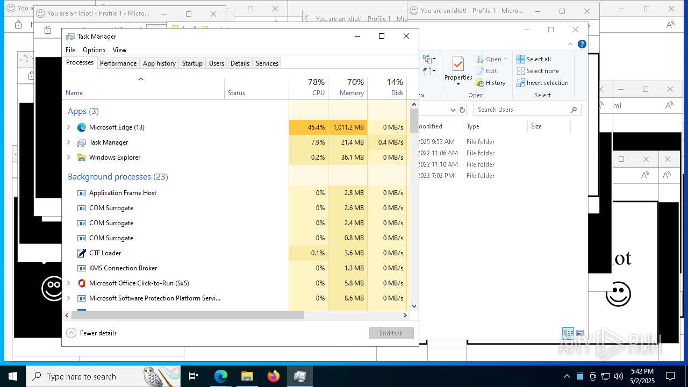Click the Read aloud icon in upper-right Edge window
This screenshot has width=688, height=387.
pyautogui.click(x=670, y=25)
